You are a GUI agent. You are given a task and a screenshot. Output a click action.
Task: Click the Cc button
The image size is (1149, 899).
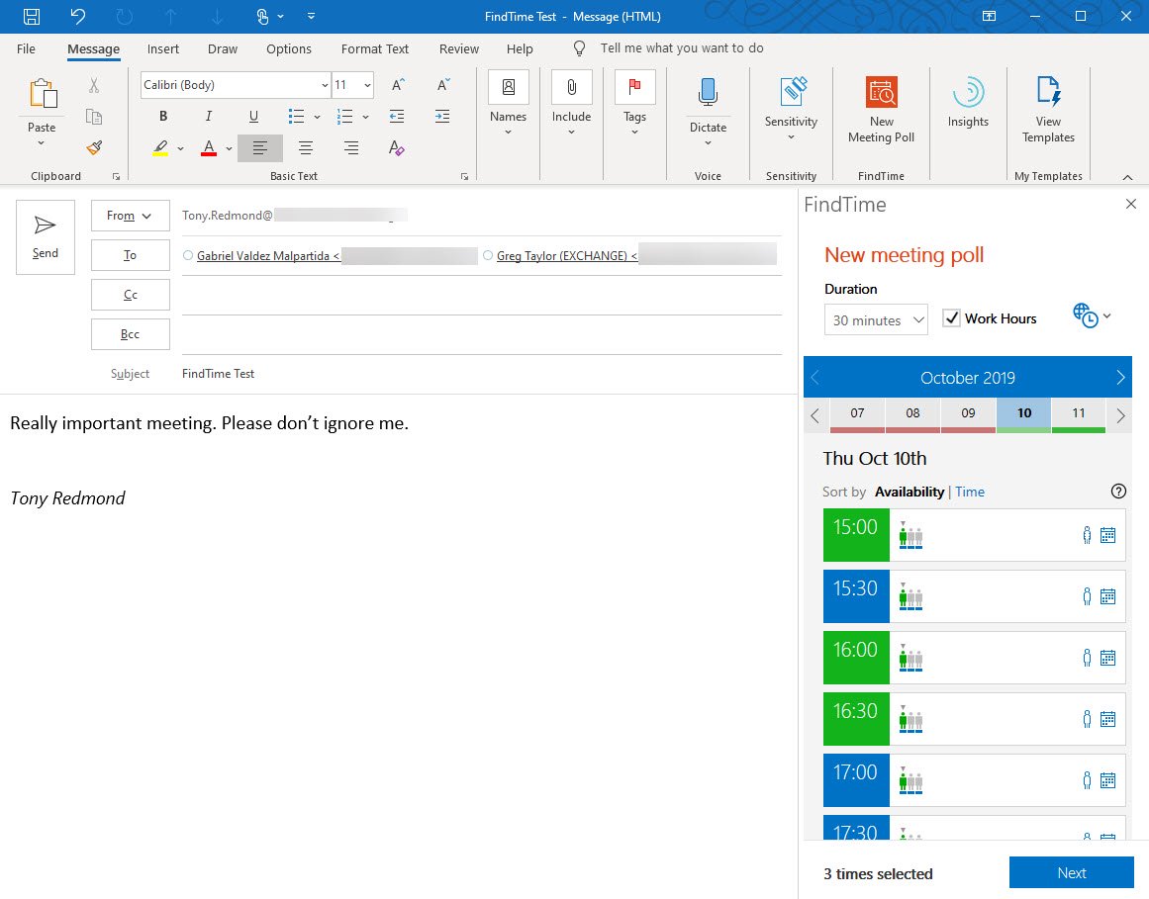point(131,295)
